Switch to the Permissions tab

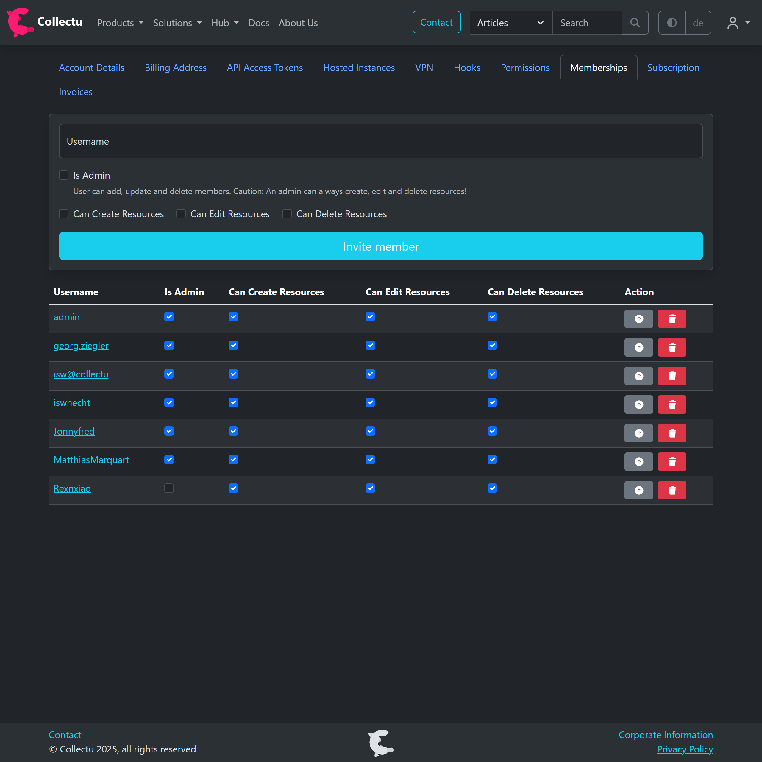[x=524, y=68]
